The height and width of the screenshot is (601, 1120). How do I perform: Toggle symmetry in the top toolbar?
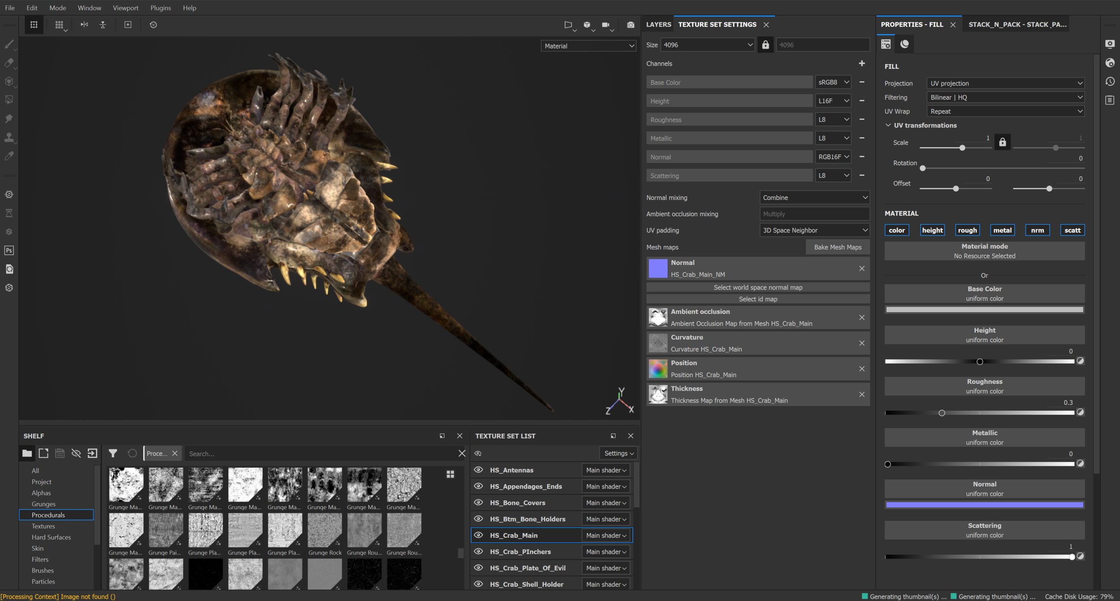[x=84, y=25]
